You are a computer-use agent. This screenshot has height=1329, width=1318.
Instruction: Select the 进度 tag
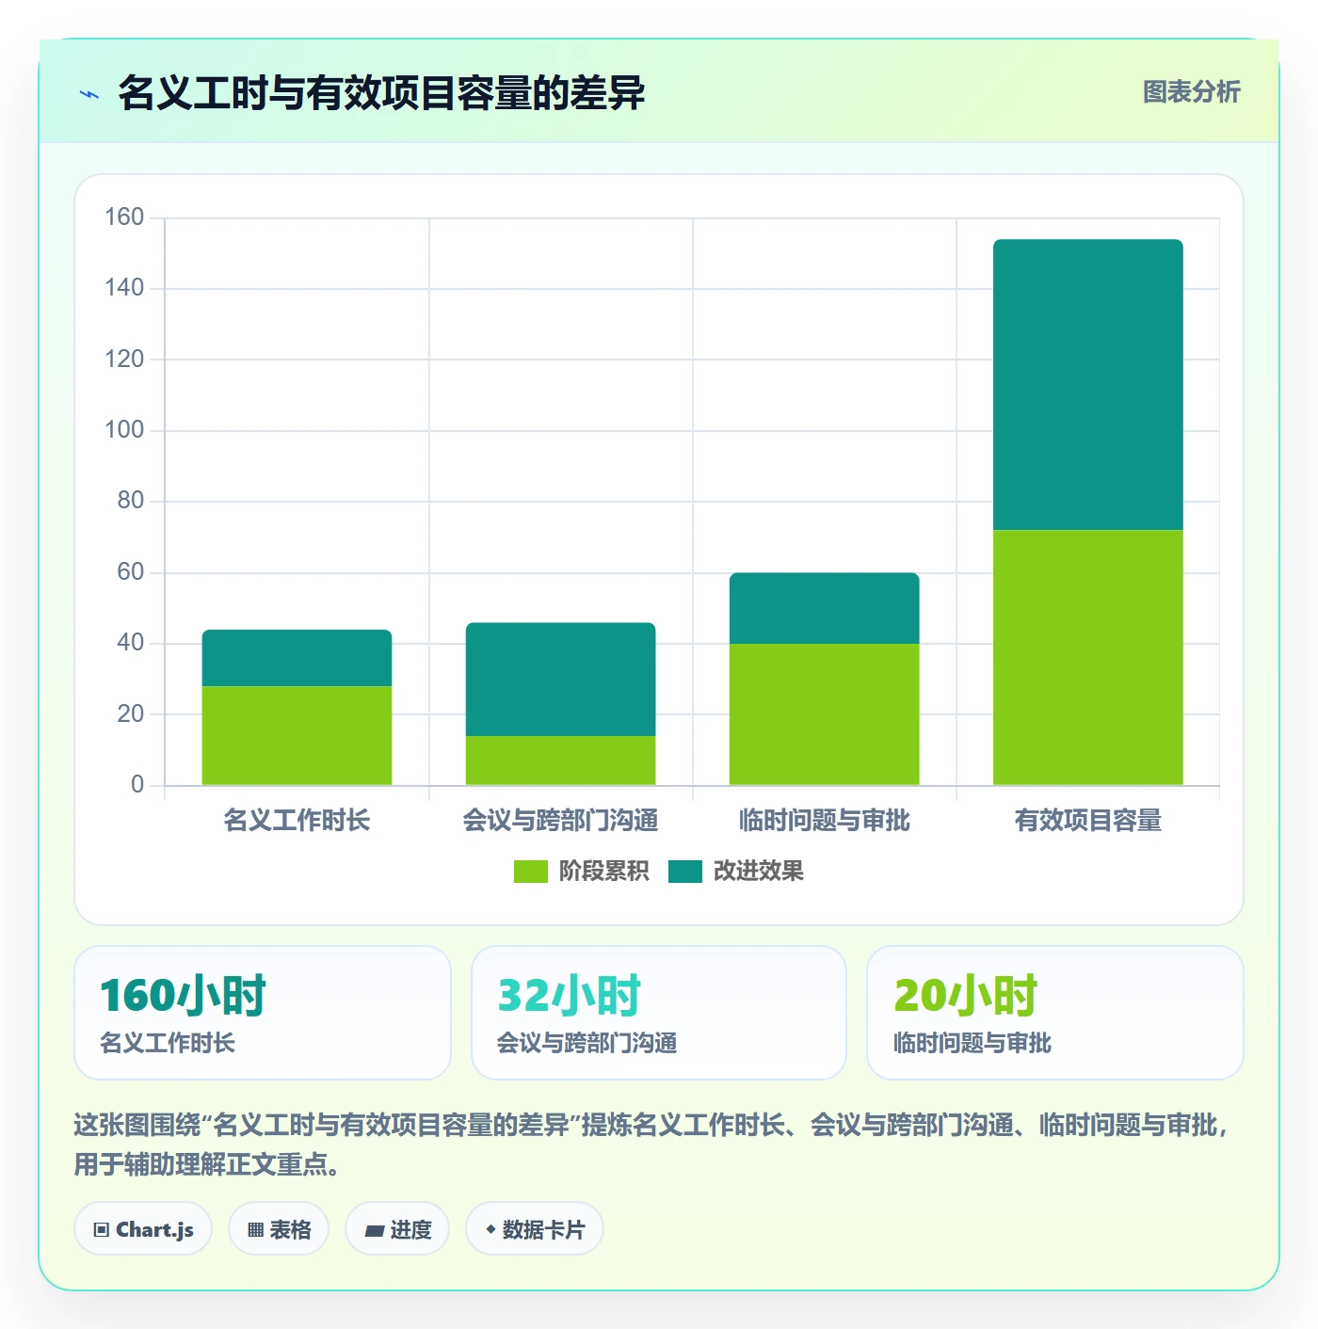click(x=397, y=1229)
